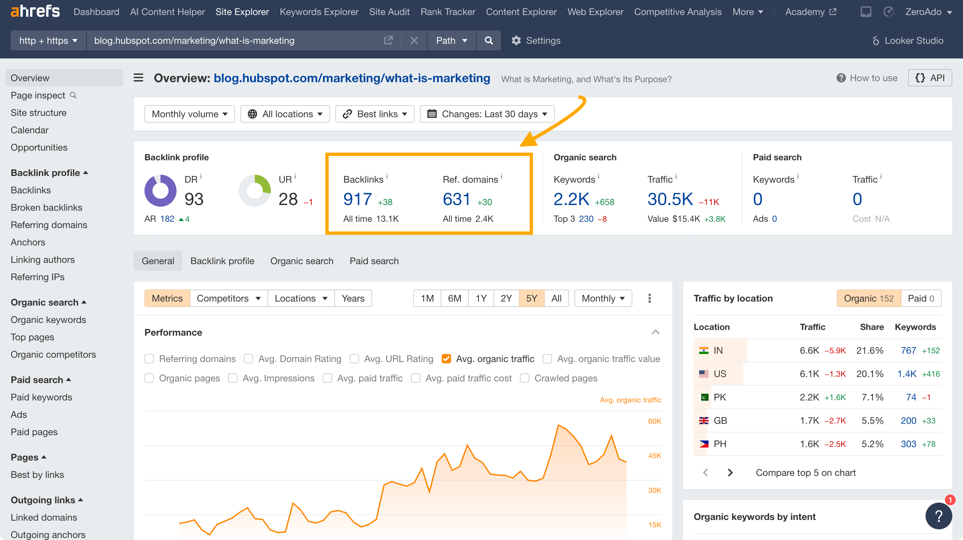
Task: Open the help bubble in bottom right corner
Action: pos(938,516)
